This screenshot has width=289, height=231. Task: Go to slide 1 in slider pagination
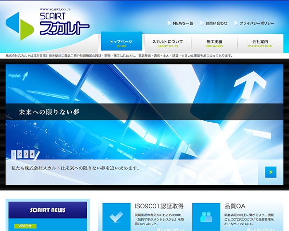(x=13, y=154)
